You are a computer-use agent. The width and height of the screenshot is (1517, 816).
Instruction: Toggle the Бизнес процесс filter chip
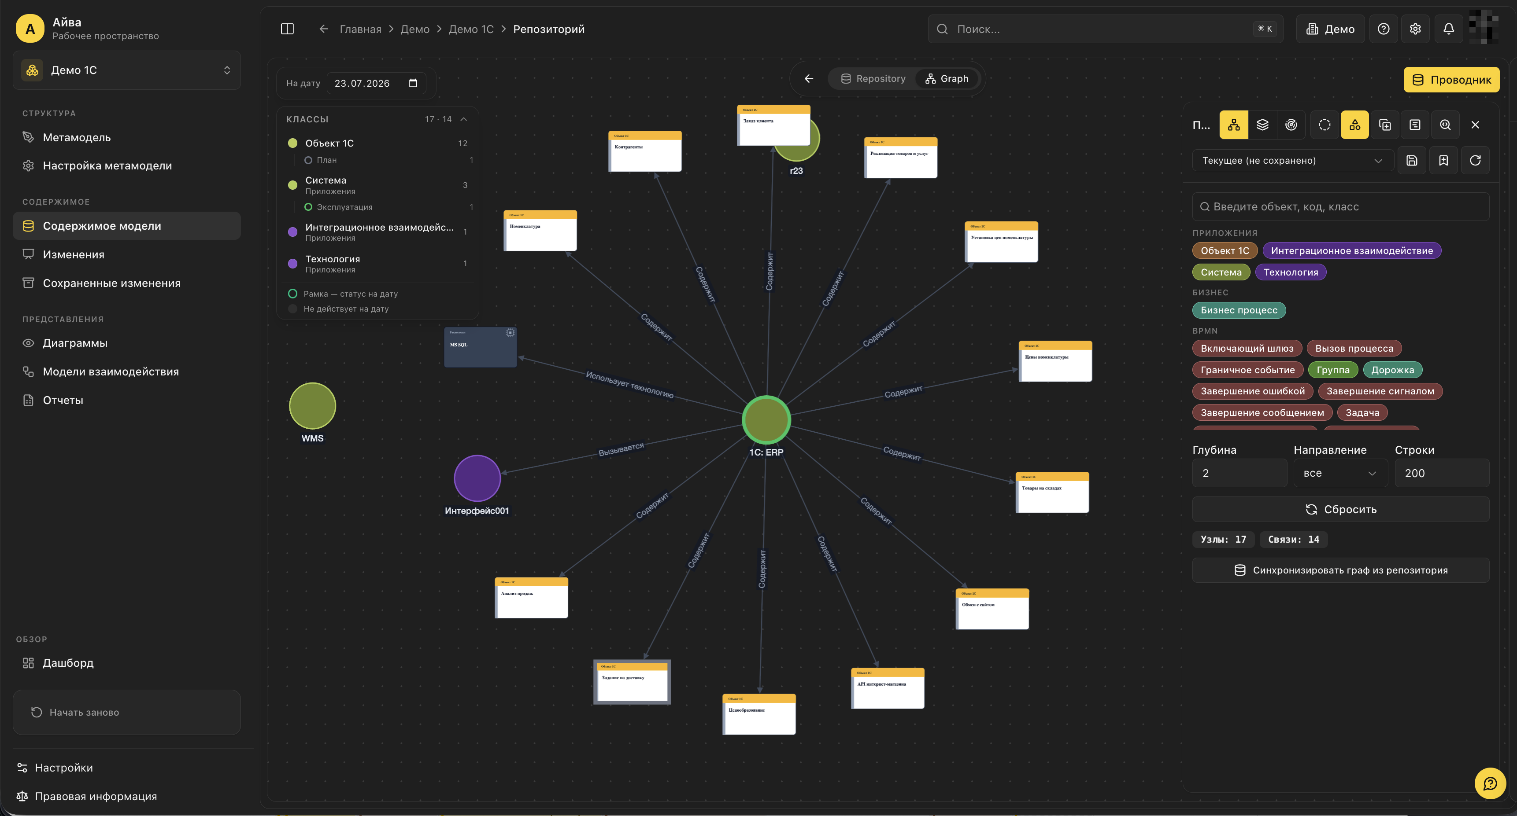[x=1239, y=310]
